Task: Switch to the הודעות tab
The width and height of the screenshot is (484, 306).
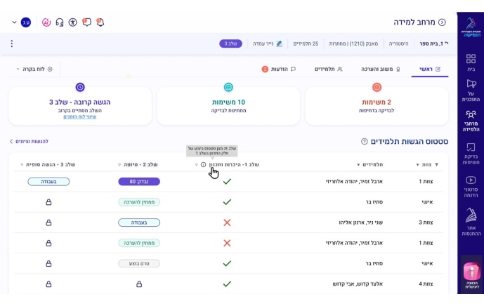Action: [x=279, y=69]
